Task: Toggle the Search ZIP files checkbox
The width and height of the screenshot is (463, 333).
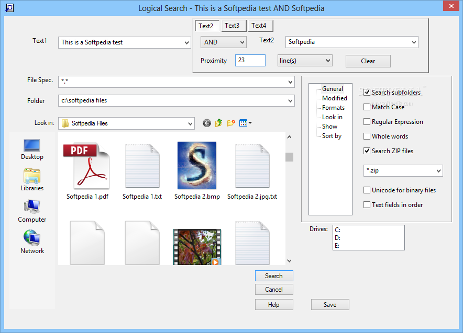Action: [367, 151]
